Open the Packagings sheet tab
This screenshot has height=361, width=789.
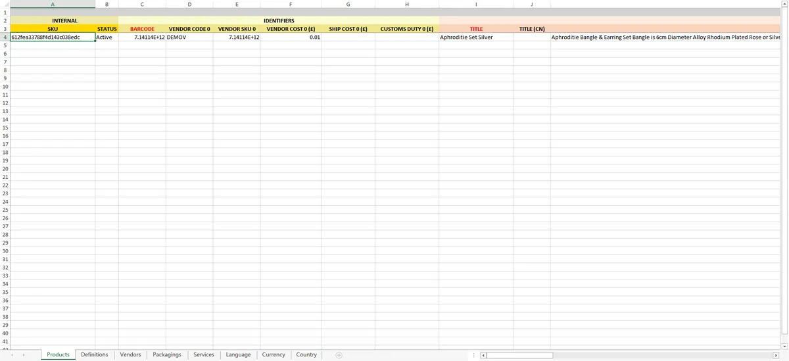(x=167, y=355)
